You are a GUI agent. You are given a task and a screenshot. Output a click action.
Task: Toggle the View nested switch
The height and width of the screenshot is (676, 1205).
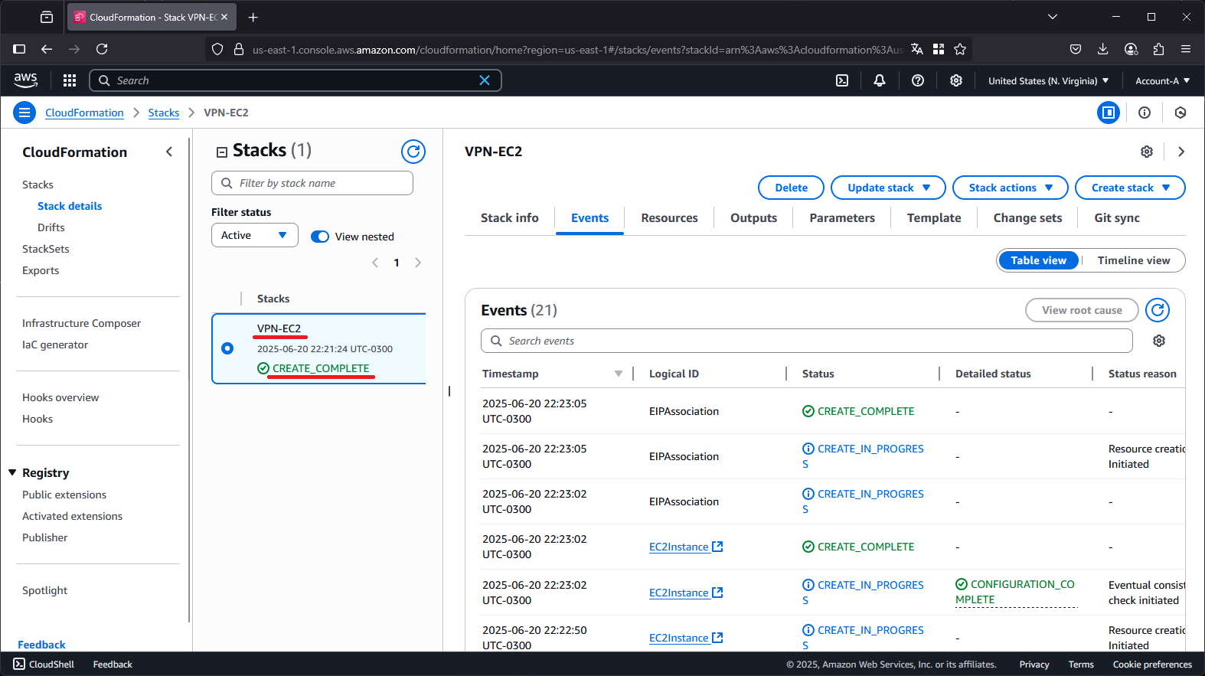click(x=320, y=237)
